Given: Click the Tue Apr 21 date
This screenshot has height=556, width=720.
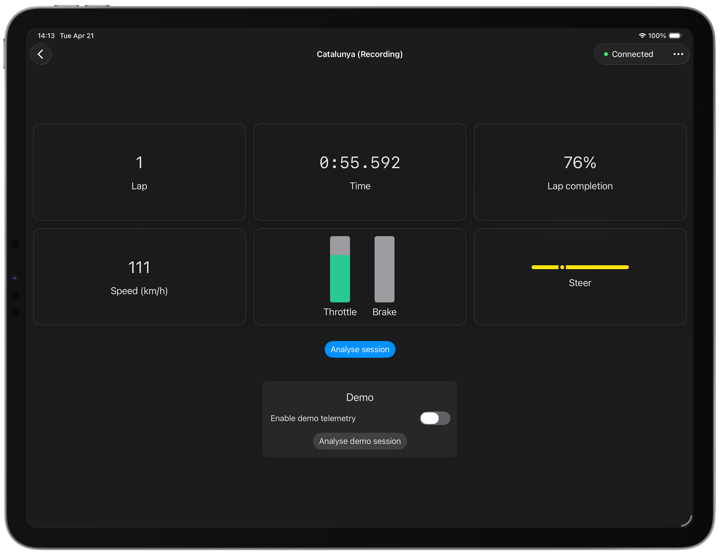Looking at the screenshot, I should pyautogui.click(x=77, y=36).
